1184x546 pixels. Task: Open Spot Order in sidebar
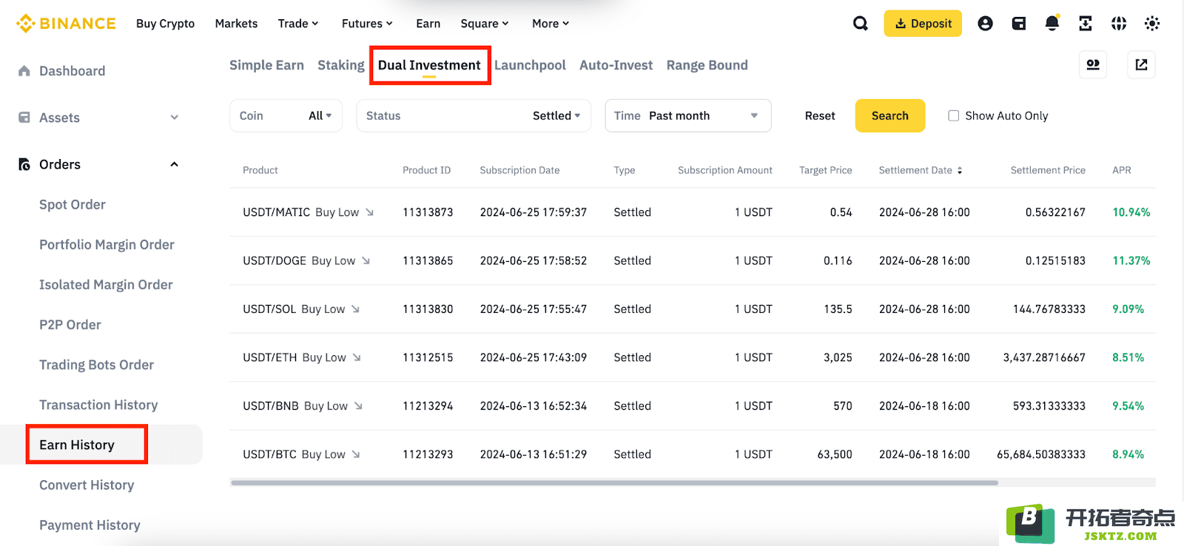pos(73,205)
